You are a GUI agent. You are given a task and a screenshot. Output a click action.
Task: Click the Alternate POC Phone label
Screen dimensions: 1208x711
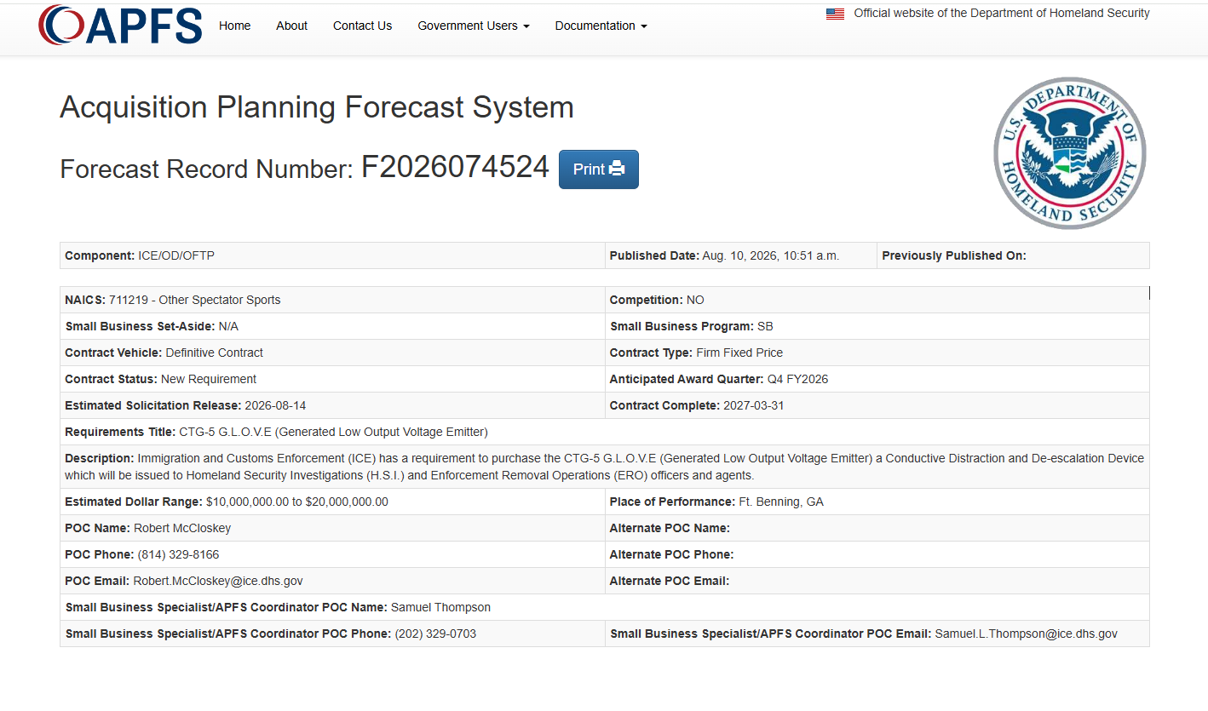pos(672,554)
